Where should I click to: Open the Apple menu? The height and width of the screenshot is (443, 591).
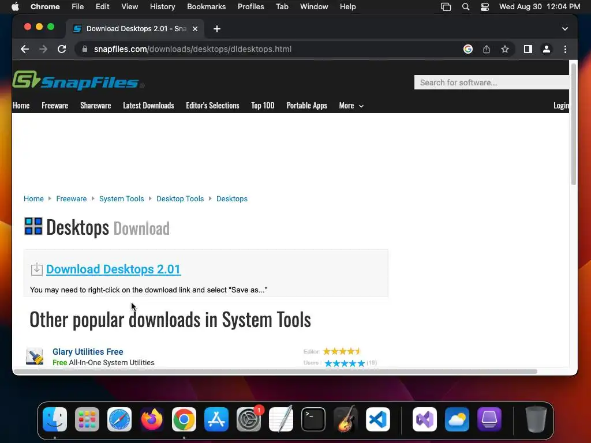(15, 6)
